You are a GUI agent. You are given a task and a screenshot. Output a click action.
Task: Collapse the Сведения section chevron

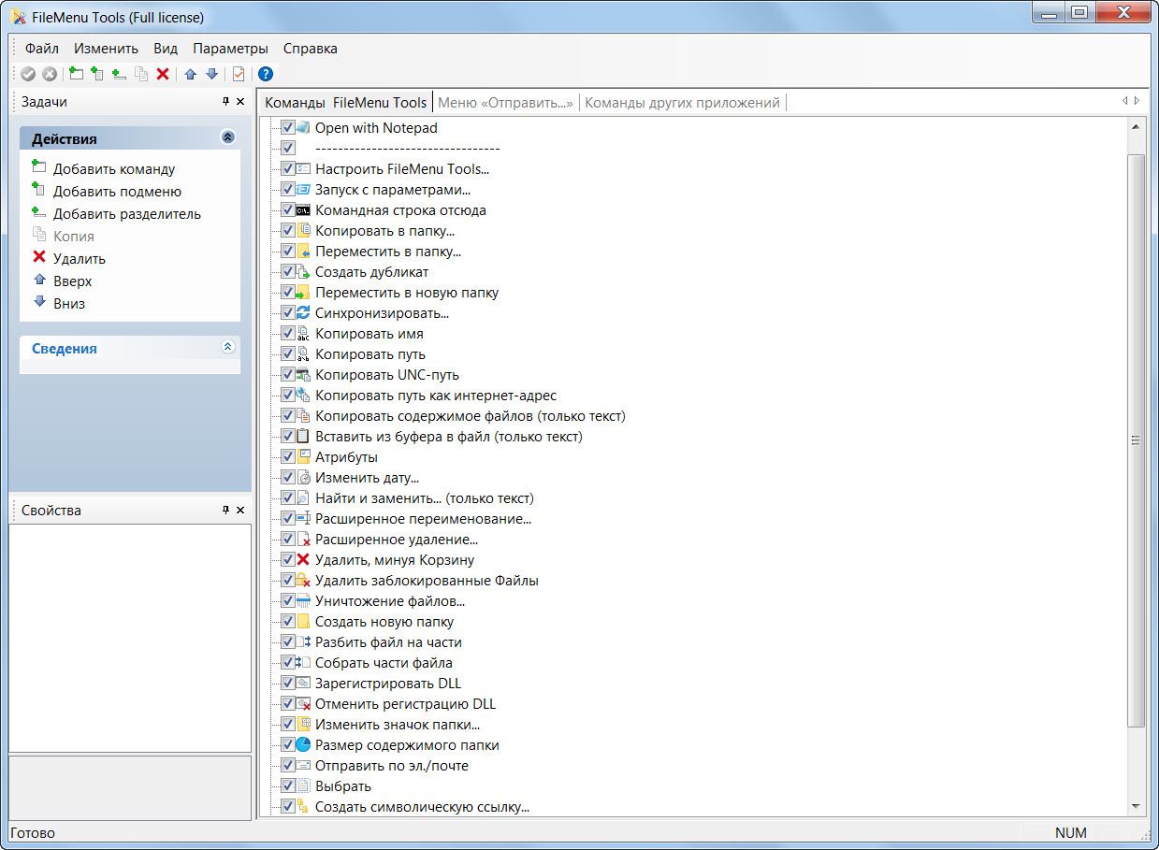click(x=227, y=347)
